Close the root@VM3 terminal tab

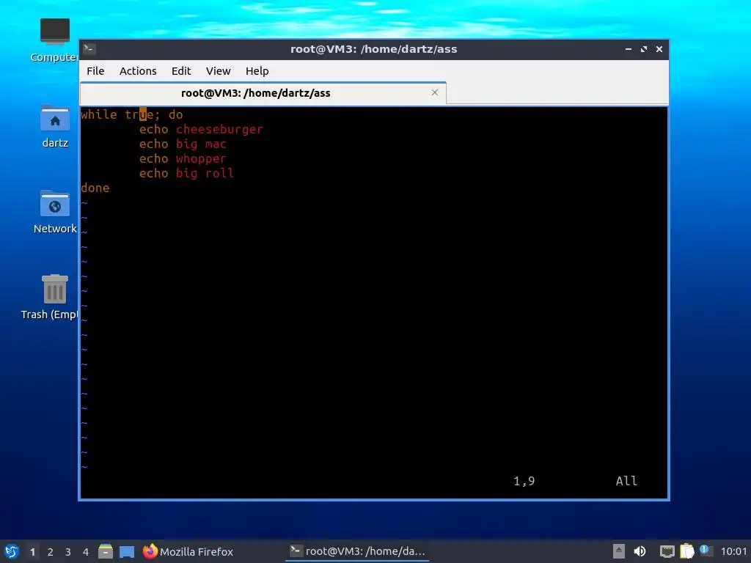[434, 92]
